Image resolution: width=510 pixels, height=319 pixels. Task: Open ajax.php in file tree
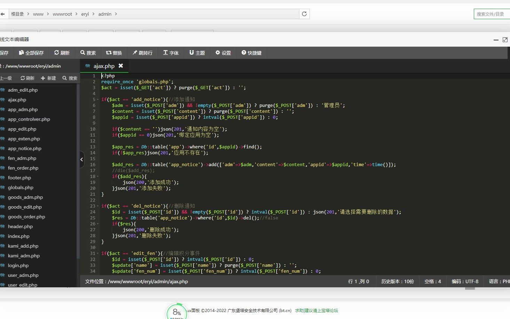pos(17,100)
